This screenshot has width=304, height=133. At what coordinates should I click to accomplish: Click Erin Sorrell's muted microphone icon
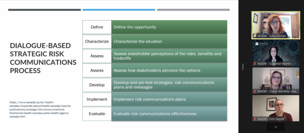tap(255, 119)
